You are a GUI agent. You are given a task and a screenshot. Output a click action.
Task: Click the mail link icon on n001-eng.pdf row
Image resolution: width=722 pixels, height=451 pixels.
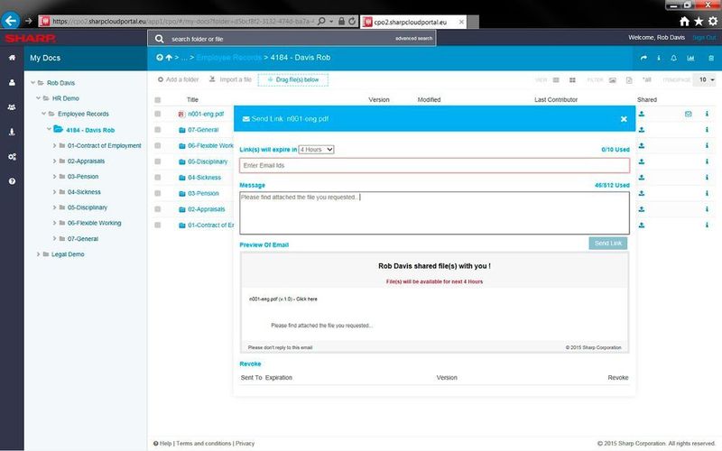pos(688,114)
